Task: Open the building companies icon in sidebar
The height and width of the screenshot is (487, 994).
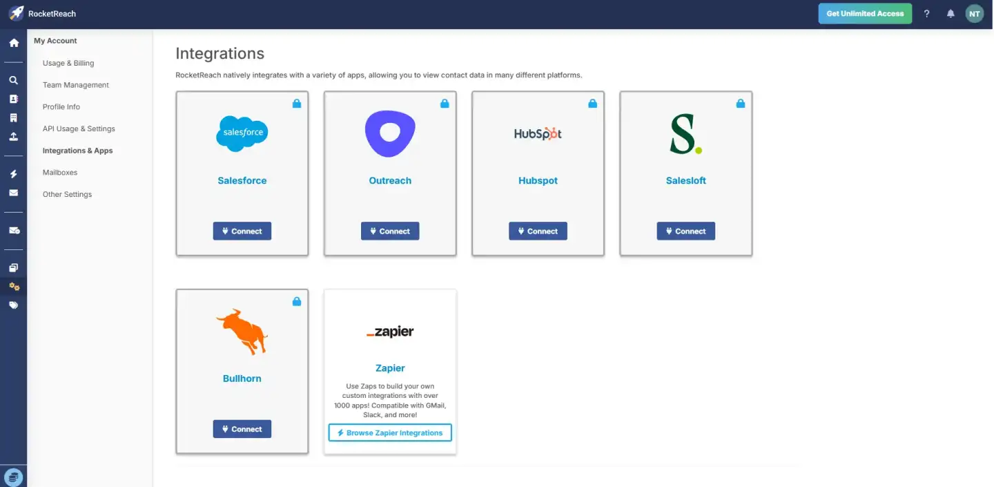Action: pyautogui.click(x=13, y=118)
